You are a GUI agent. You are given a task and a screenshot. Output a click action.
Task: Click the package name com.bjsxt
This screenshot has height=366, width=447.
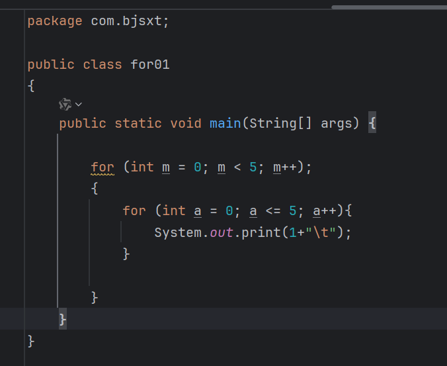[x=130, y=21]
